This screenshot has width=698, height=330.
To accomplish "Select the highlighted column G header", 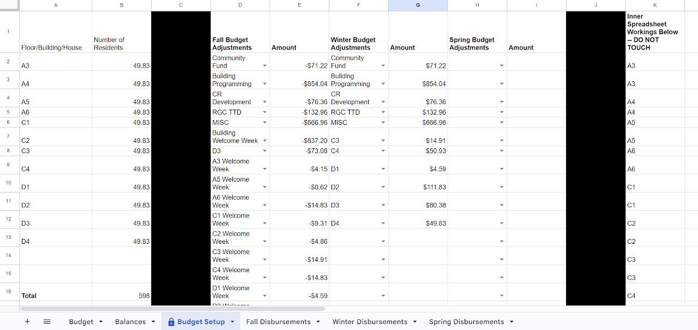I will (418, 5).
